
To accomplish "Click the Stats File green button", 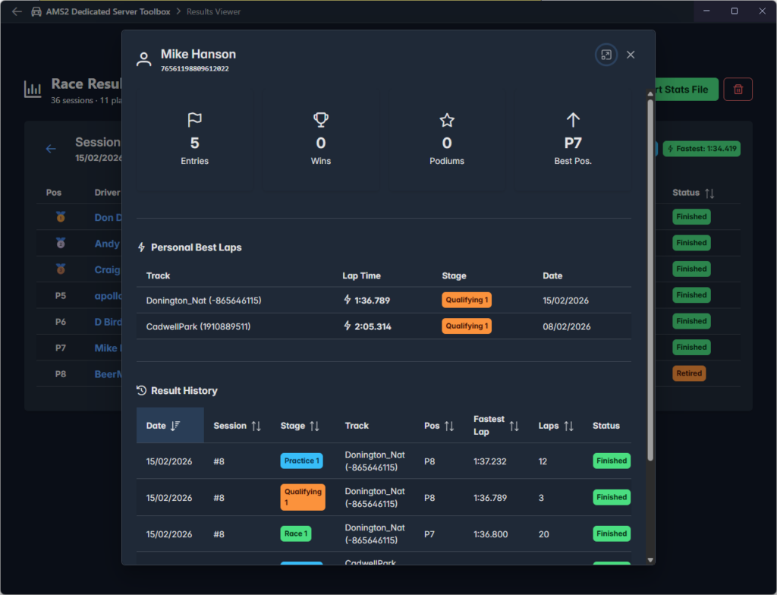I will tap(685, 90).
